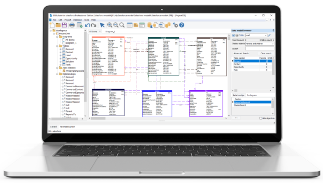Toggle the Hide objects in checkbox
The height and width of the screenshot is (183, 323).
tap(261, 118)
